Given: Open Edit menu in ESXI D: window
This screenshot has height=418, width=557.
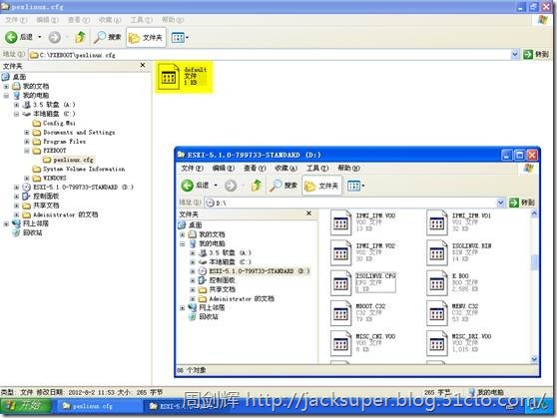Looking at the screenshot, I should [x=224, y=168].
